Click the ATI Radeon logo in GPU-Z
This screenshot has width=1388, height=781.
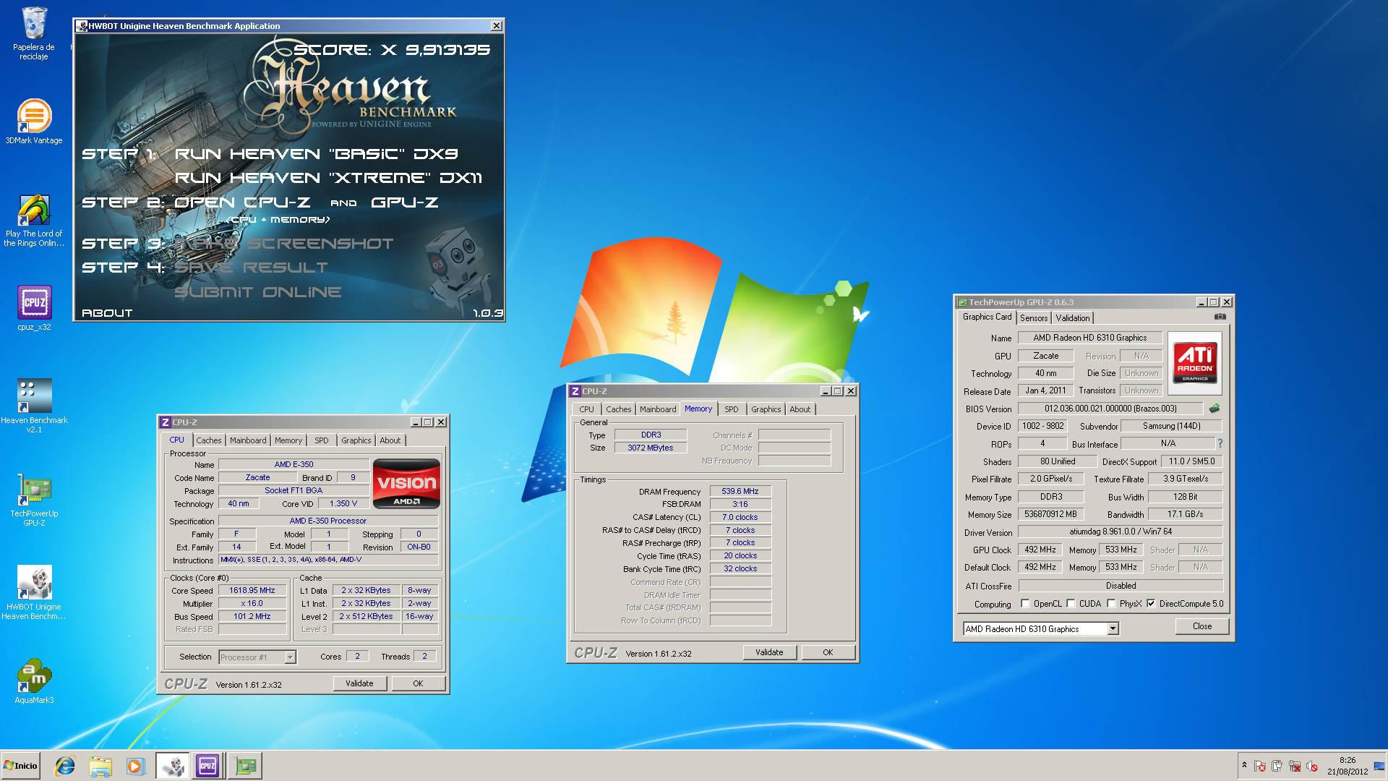[x=1195, y=362]
